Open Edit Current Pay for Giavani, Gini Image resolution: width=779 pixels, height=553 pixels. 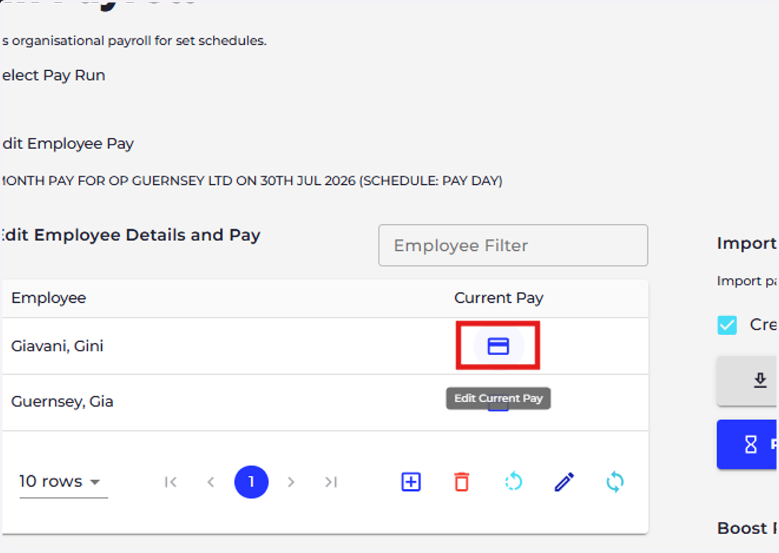click(498, 346)
